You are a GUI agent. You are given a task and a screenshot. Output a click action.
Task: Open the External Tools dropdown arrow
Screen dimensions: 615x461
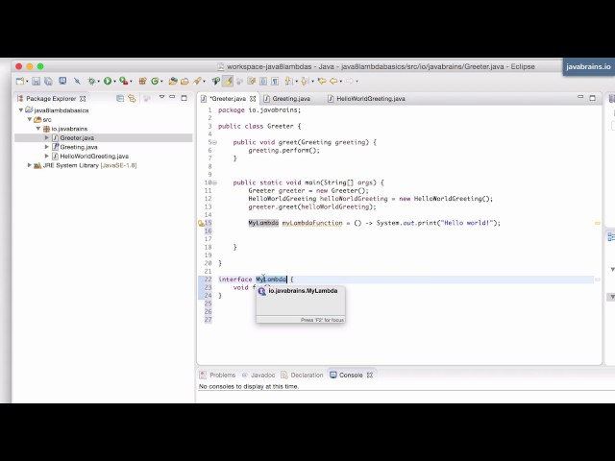[x=131, y=82]
